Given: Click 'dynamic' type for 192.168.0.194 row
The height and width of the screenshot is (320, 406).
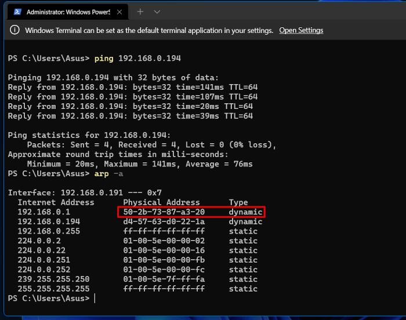Looking at the screenshot, I should pos(245,221).
